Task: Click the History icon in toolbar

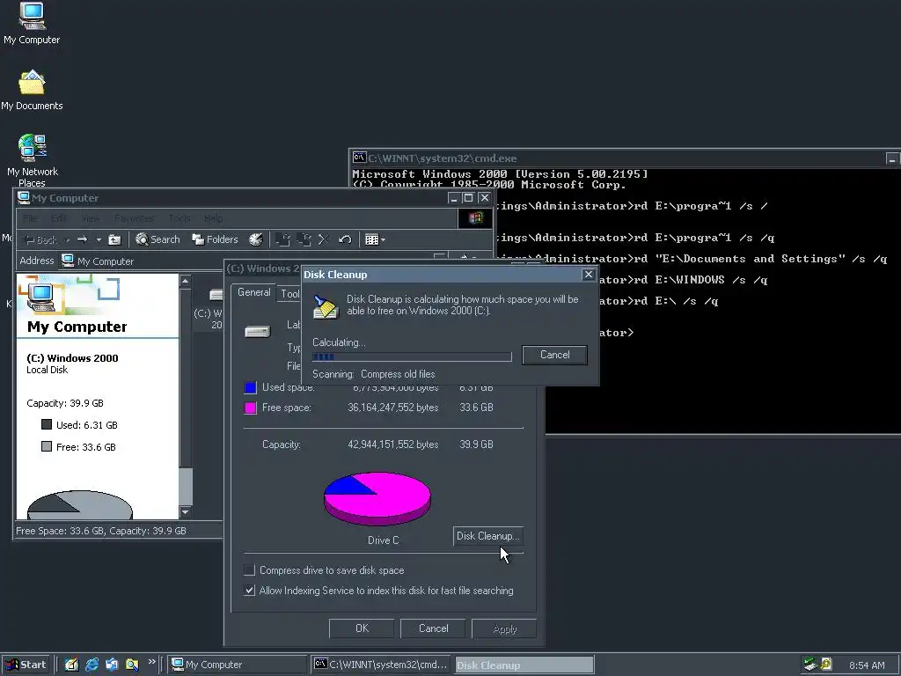Action: (x=256, y=239)
